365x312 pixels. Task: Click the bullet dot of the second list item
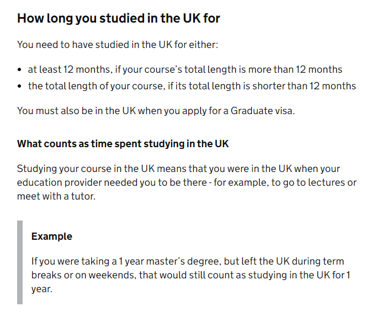click(19, 87)
